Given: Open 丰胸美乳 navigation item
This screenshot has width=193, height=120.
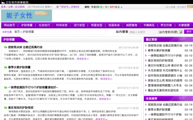Looking at the screenshot, I should tap(149, 25).
